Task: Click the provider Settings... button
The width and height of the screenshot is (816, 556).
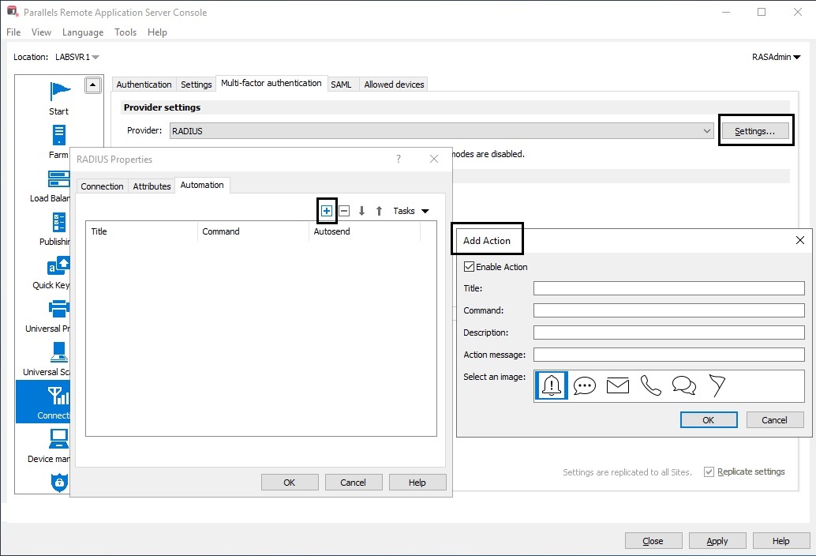Action: [x=754, y=131]
